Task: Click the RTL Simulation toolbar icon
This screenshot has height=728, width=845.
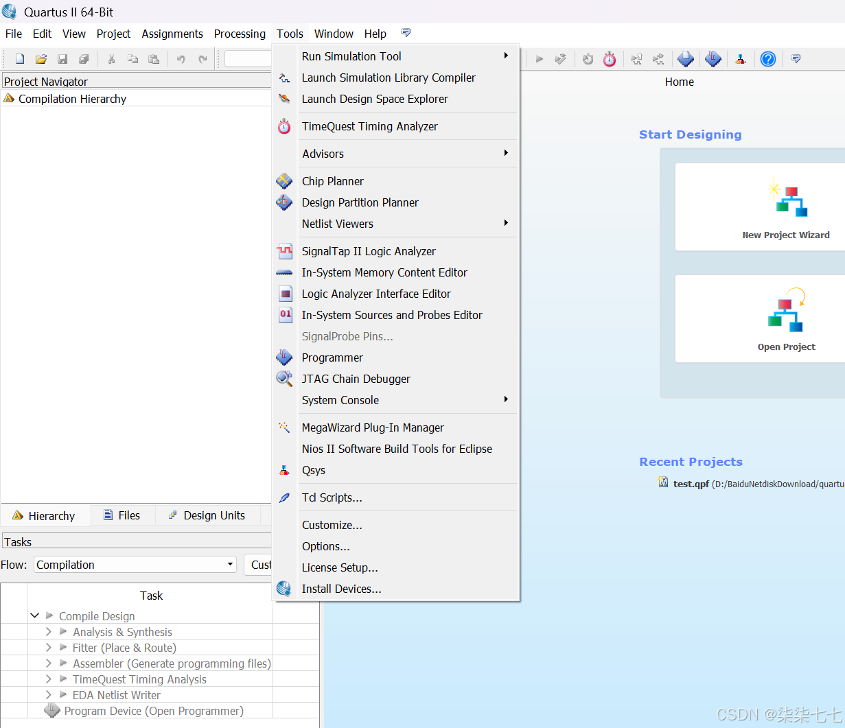Action: pyautogui.click(x=637, y=59)
